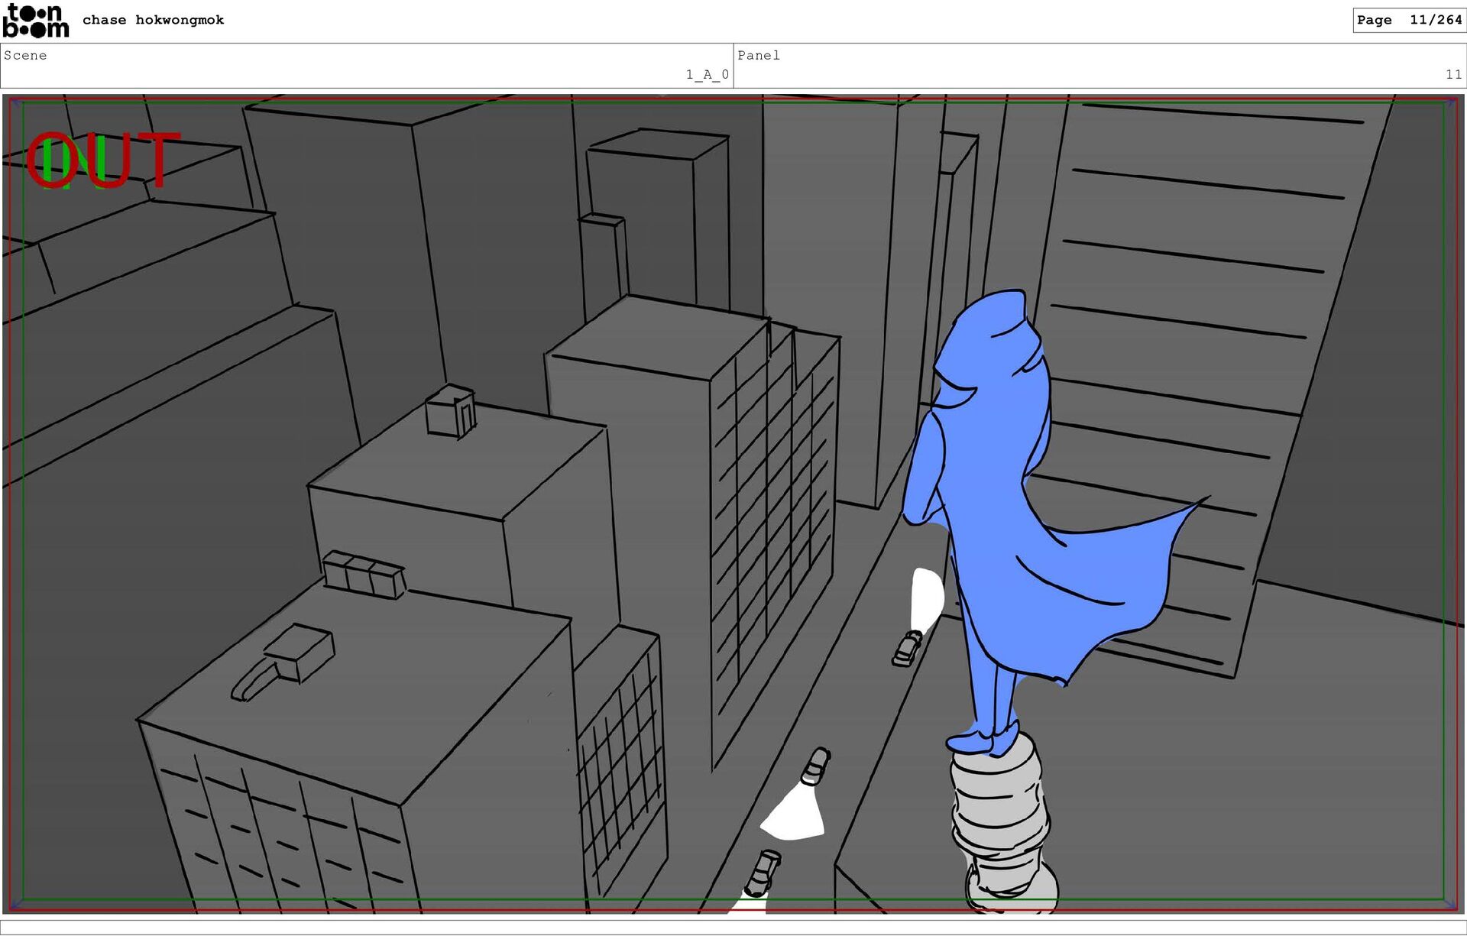Image resolution: width=1467 pixels, height=949 pixels.
Task: Click the Page 11/264 box
Action: pos(1408,20)
